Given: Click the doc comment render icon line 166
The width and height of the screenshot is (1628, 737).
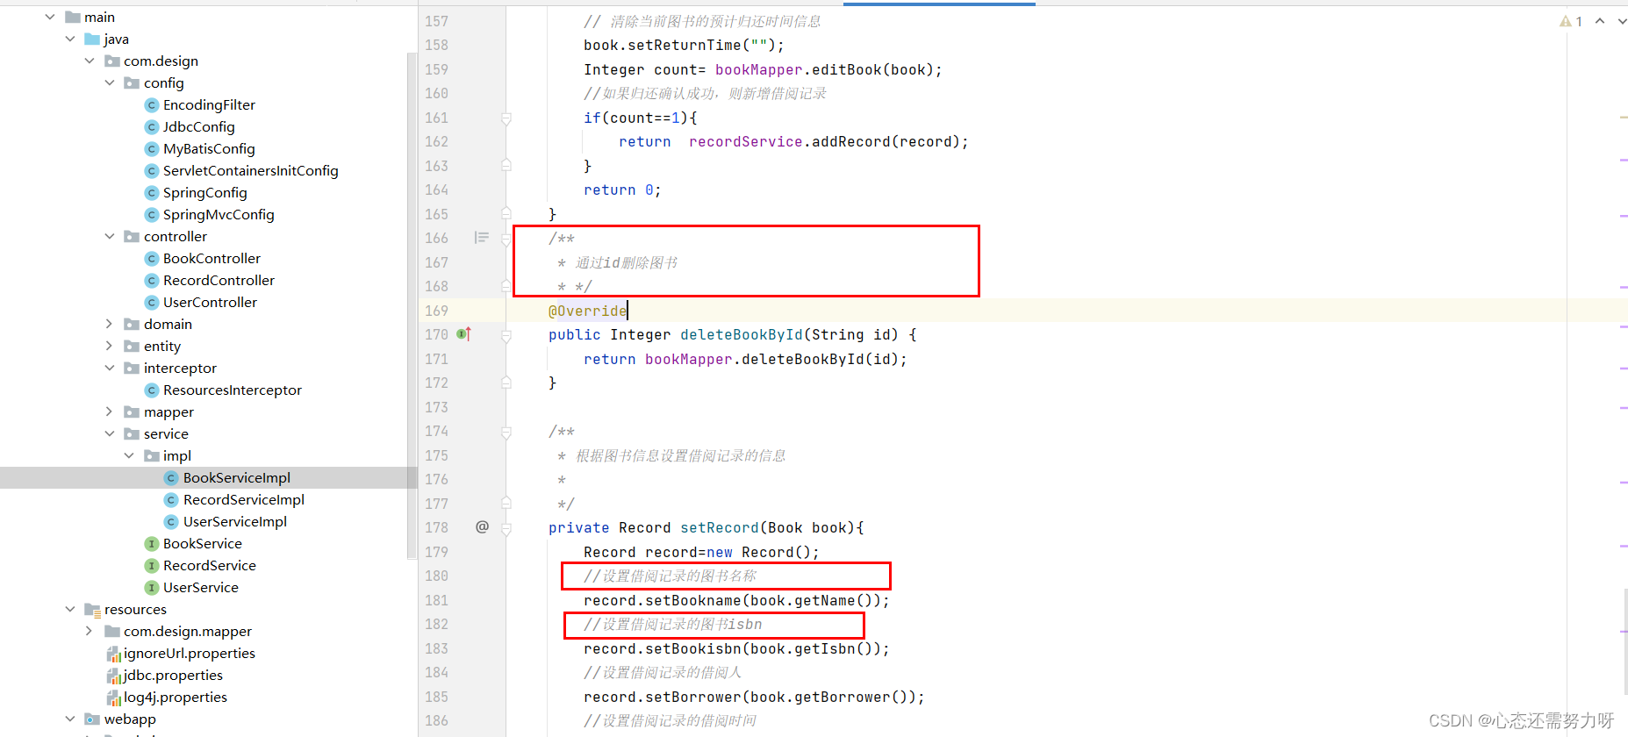Looking at the screenshot, I should [x=481, y=238].
